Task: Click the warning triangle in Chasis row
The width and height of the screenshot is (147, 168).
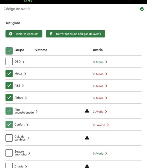Action: (87, 166)
